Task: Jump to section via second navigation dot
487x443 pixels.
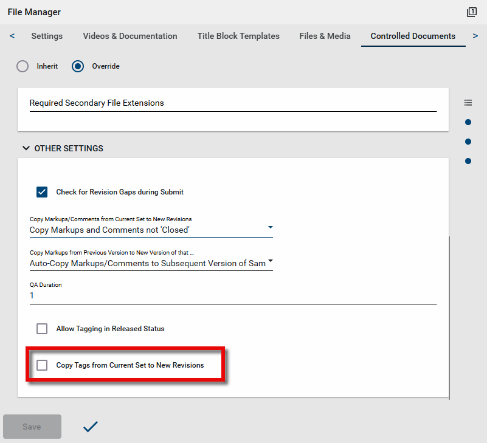Action: click(x=468, y=142)
